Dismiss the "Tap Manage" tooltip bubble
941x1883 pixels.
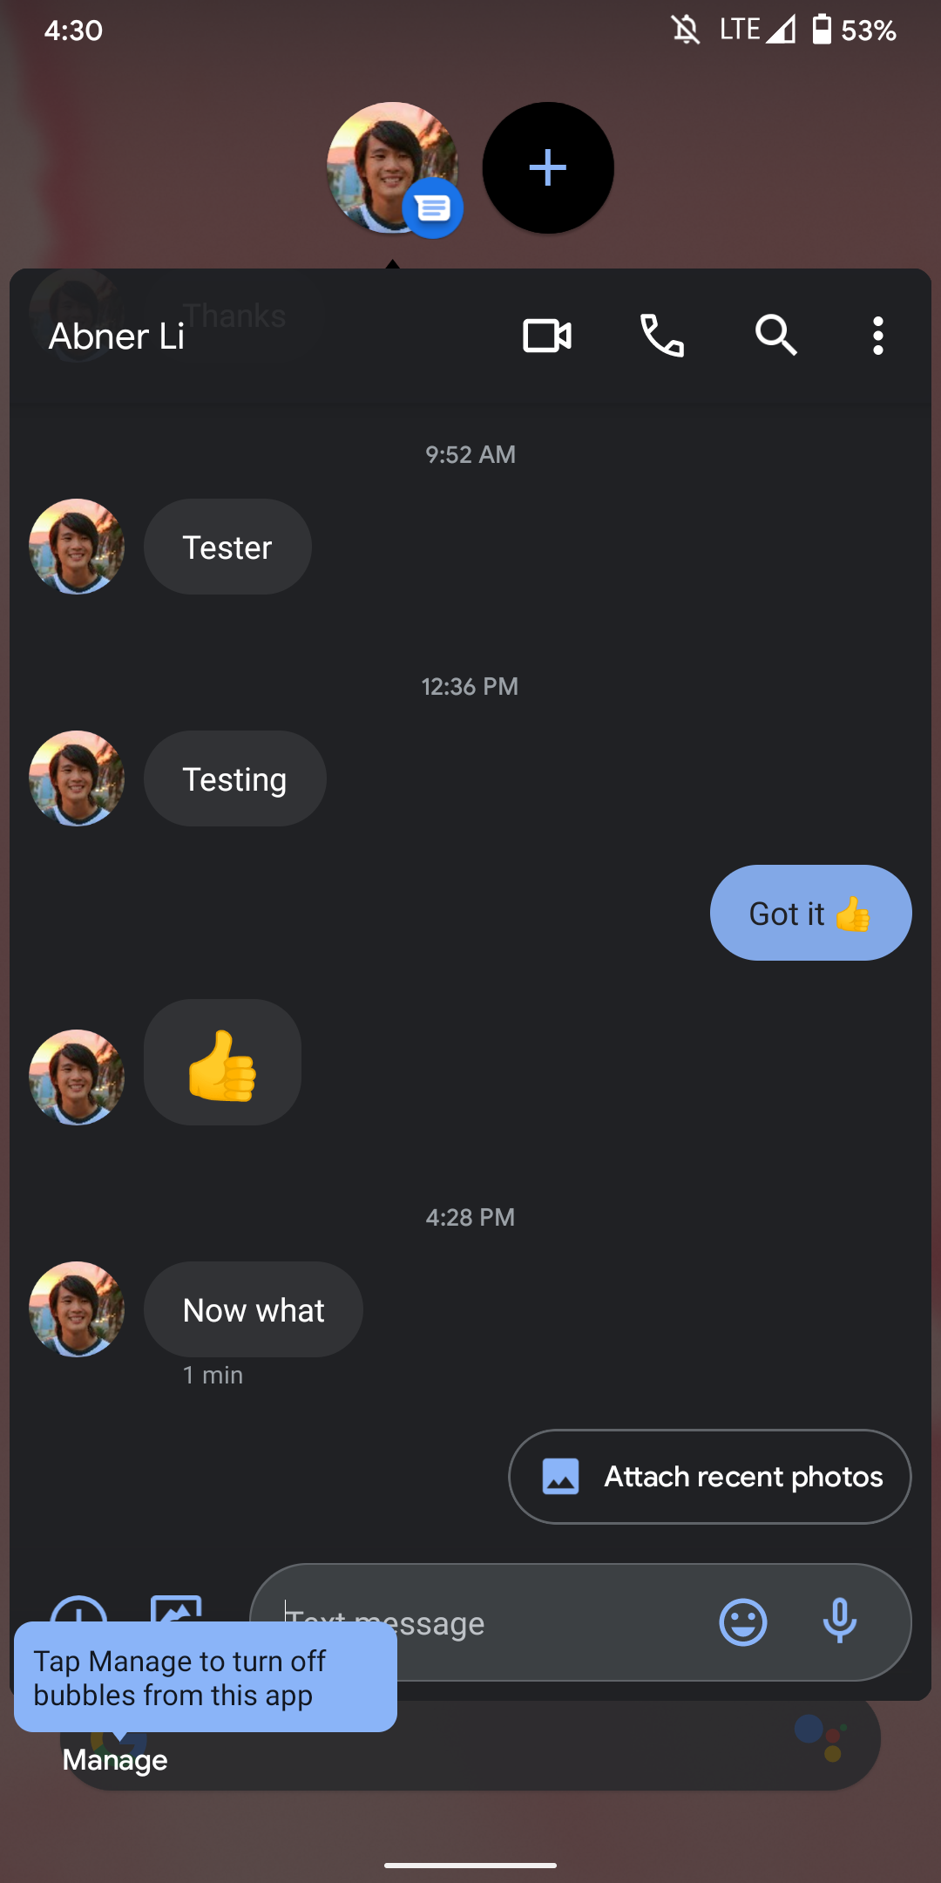[206, 1677]
